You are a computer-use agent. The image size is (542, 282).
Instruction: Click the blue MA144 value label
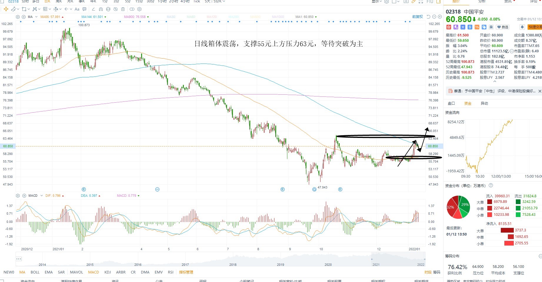pos(92,17)
